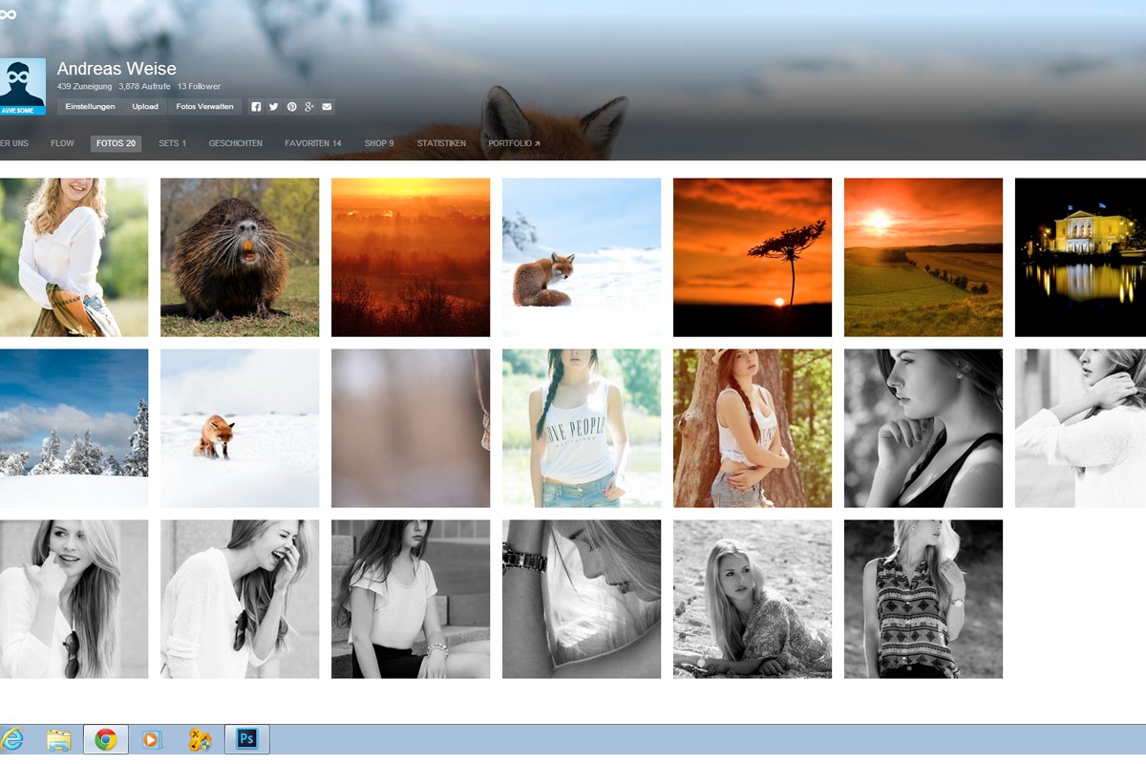Open the Awesome profile avatar
The image size is (1146, 764).
pos(21,86)
